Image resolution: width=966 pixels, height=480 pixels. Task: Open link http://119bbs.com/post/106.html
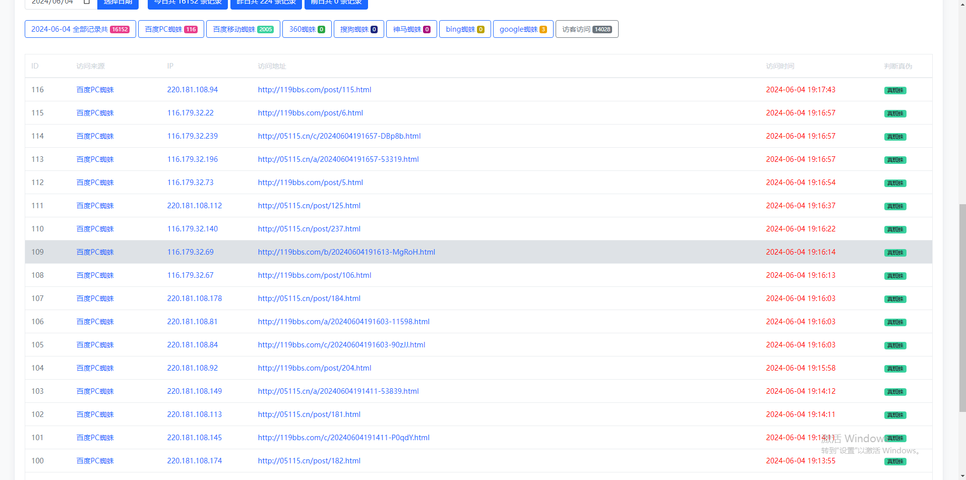coord(315,275)
